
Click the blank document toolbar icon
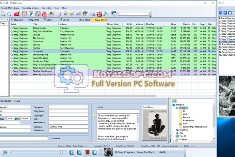[x=59, y=14]
